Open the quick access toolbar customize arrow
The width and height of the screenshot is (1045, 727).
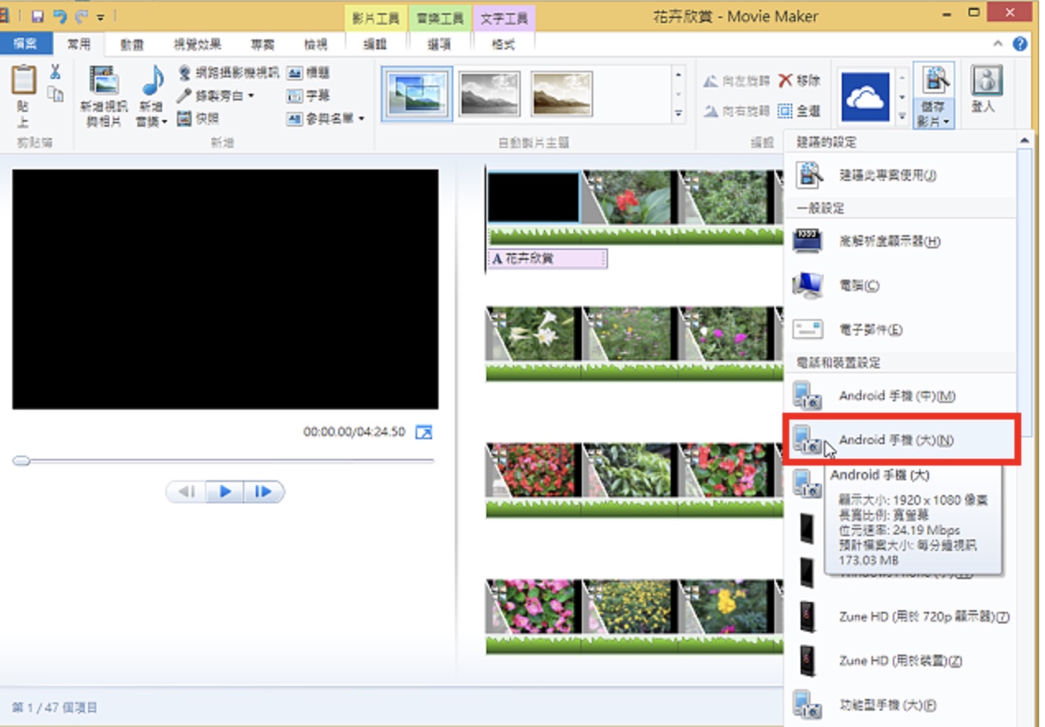tap(100, 16)
